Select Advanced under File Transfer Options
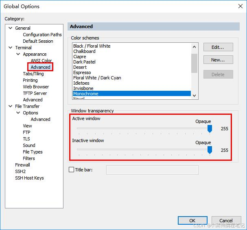The image size is (247, 230). tap(40, 119)
